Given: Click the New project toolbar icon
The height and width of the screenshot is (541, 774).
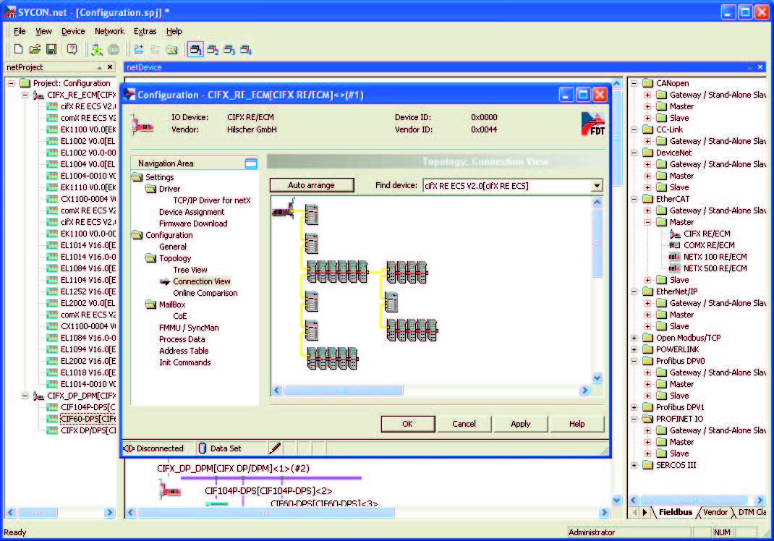Looking at the screenshot, I should tap(19, 49).
